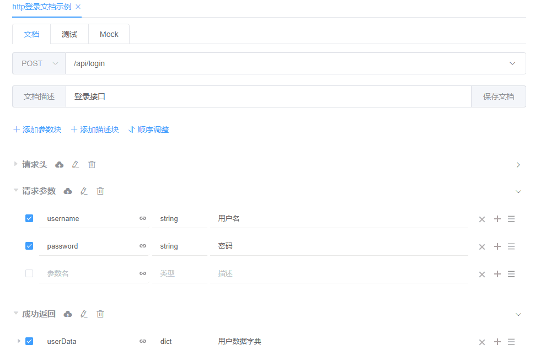Image resolution: width=535 pixels, height=350 pixels.
Task: Expand the 请求头 section triangle
Action: coord(15,164)
